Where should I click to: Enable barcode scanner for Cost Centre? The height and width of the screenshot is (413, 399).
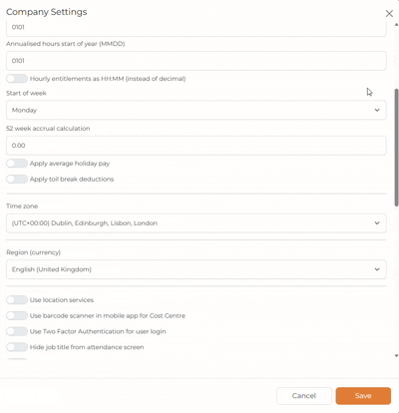17,315
